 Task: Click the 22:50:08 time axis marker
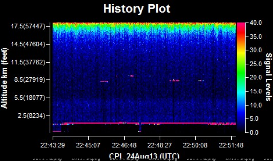click(195, 146)
